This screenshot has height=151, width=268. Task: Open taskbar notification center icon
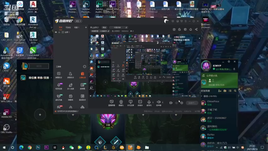(x=262, y=147)
